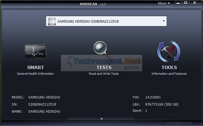This screenshot has height=126, width=203.
Task: Click Read and Write Tests caption
Action: 104,74
